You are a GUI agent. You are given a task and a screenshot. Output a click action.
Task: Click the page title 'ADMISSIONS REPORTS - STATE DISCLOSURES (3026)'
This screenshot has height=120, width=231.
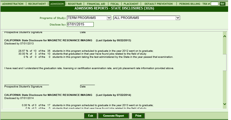[114, 8]
